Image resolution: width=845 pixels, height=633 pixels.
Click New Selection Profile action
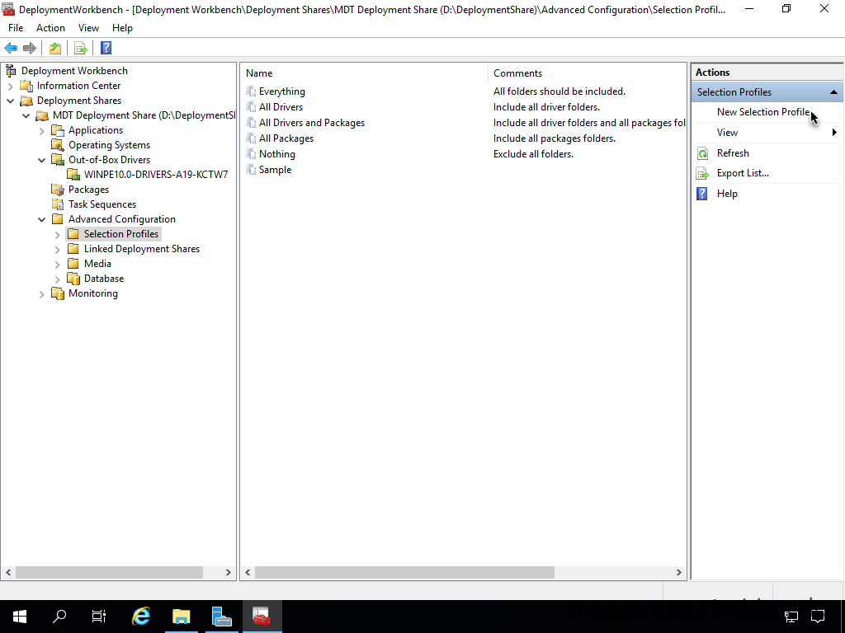tap(762, 112)
